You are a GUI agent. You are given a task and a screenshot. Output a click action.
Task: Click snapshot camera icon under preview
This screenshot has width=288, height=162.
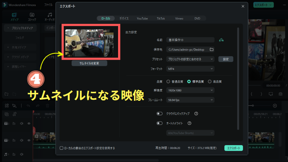(x=280, y=94)
